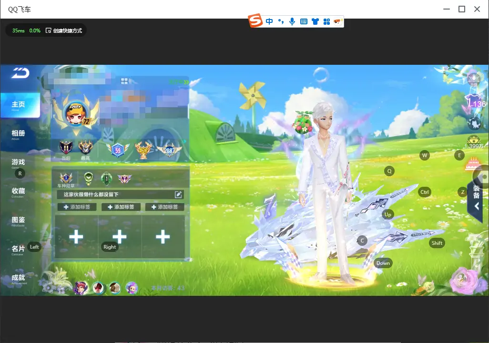
Task: Minimize the QQ飞车 window
Action: [x=447, y=9]
